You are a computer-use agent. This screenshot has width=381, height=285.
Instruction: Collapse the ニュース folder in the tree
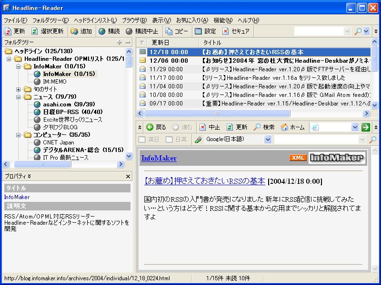[19, 97]
